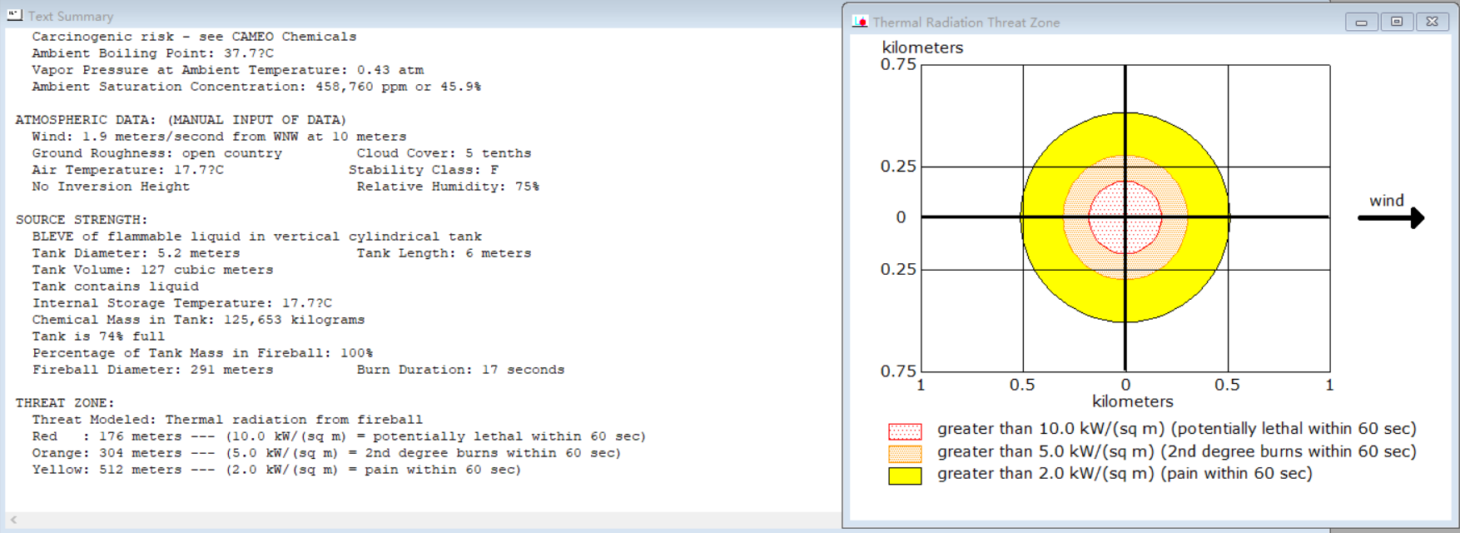The height and width of the screenshot is (533, 1460).
Task: Click the orange 5.0 kW legend swatch
Action: pos(905,454)
